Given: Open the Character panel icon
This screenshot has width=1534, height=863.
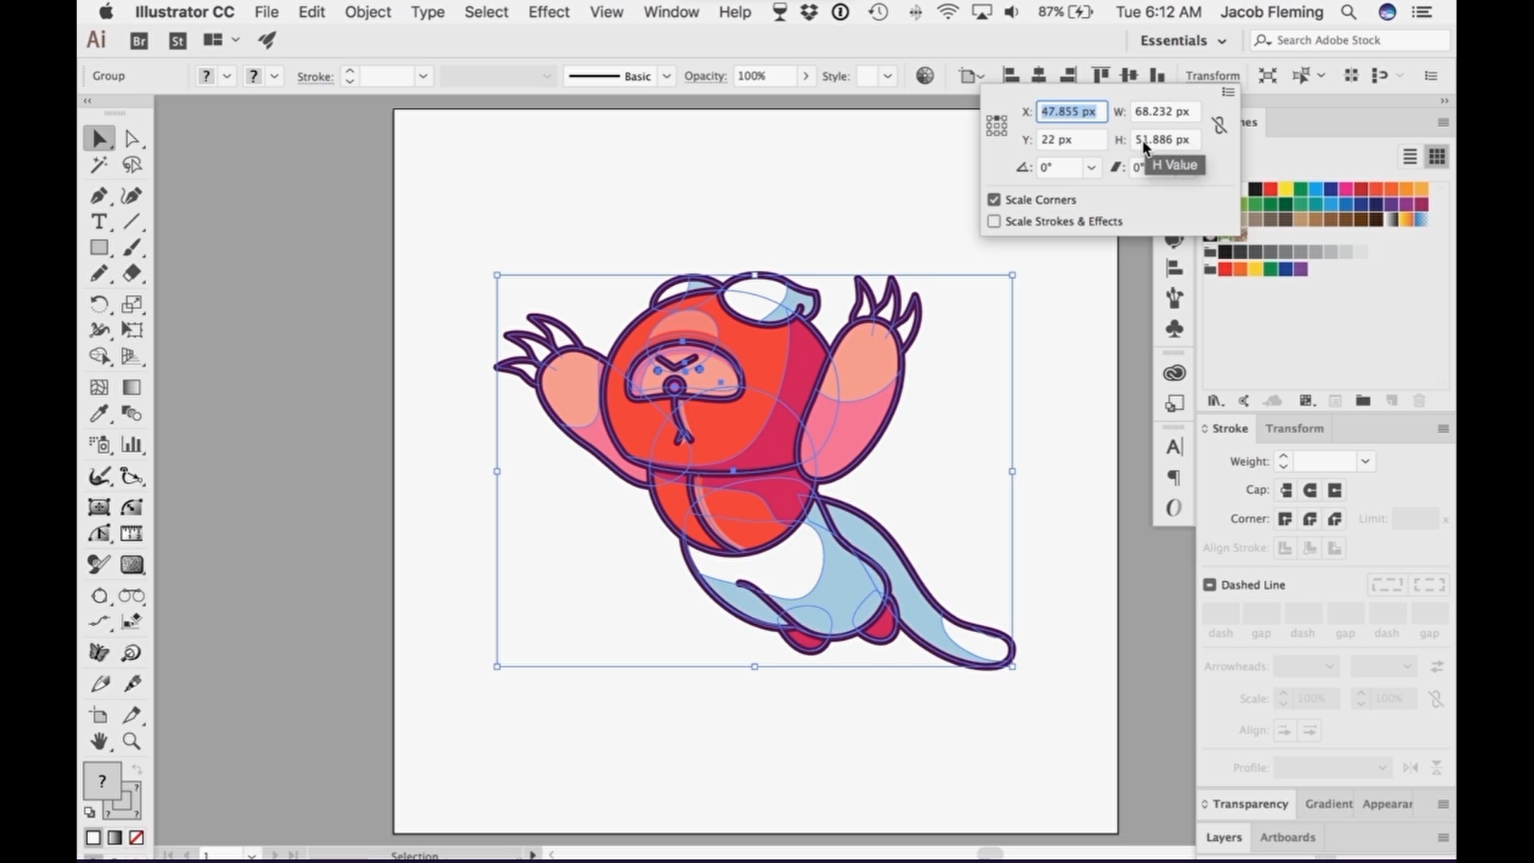Looking at the screenshot, I should [x=1174, y=447].
